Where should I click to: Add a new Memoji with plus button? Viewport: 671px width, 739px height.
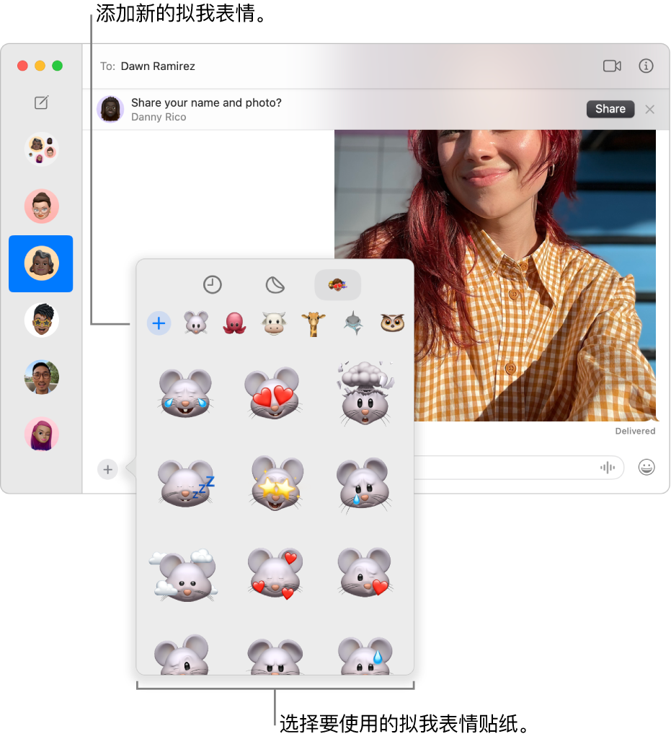coord(159,323)
